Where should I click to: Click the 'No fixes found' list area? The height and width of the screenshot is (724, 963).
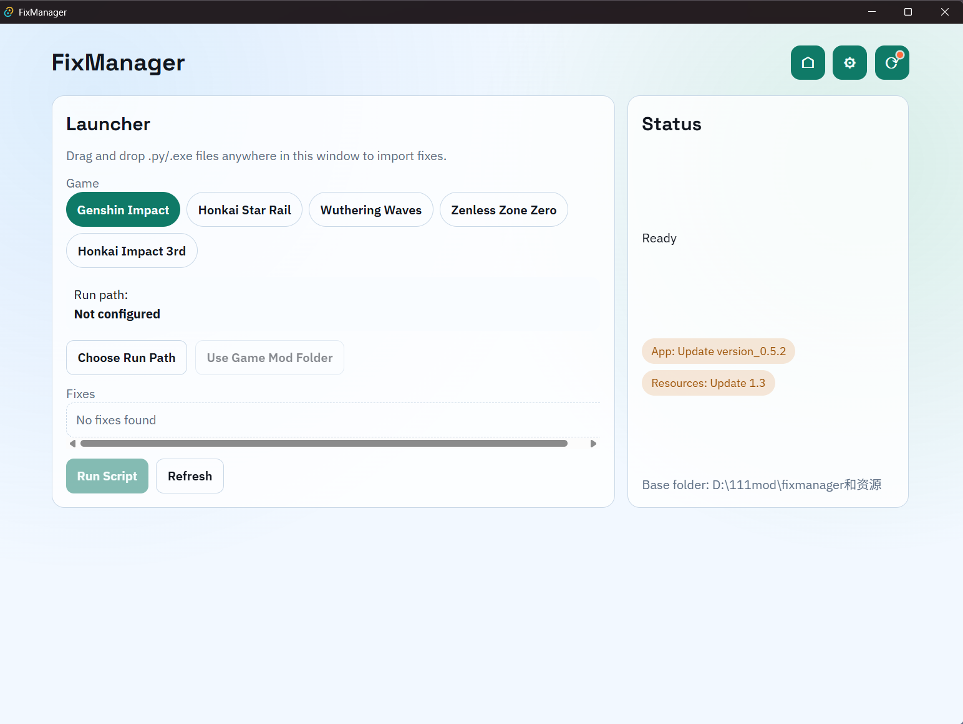pyautogui.click(x=333, y=420)
